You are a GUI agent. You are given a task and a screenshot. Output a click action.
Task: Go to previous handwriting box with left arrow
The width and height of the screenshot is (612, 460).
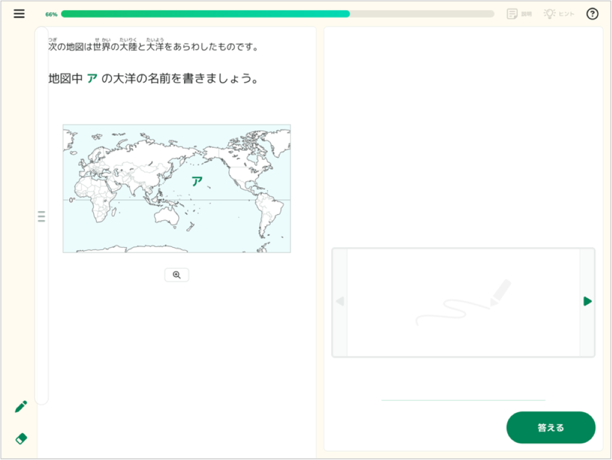[340, 301]
